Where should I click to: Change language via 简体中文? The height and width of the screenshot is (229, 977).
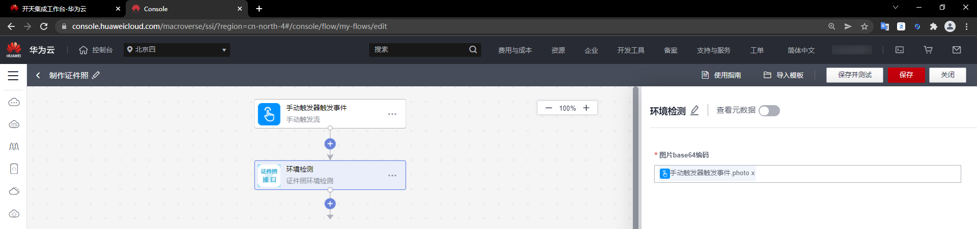[x=801, y=50]
